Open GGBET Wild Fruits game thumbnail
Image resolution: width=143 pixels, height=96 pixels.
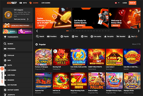pyautogui.click(x=97, y=57)
